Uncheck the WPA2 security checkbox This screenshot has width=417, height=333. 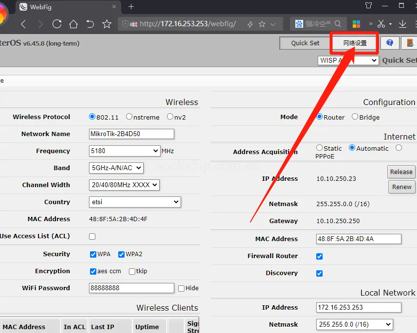[x=121, y=254]
